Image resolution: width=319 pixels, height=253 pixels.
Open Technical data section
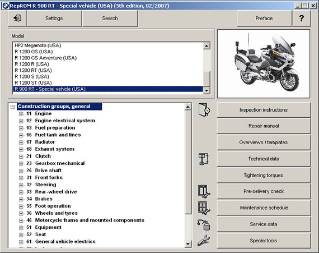click(264, 159)
